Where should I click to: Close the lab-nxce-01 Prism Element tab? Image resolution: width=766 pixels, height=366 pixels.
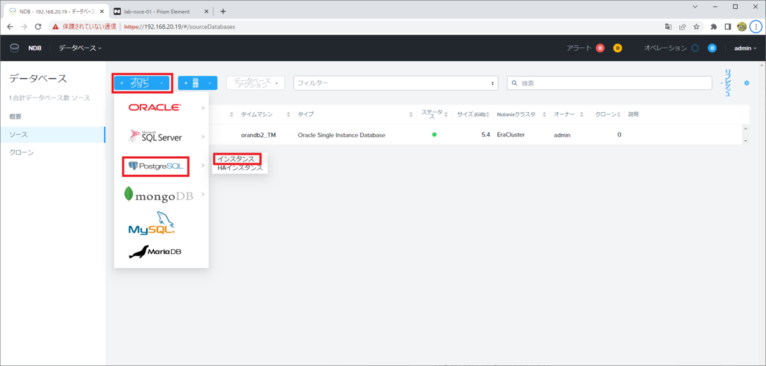tap(206, 11)
